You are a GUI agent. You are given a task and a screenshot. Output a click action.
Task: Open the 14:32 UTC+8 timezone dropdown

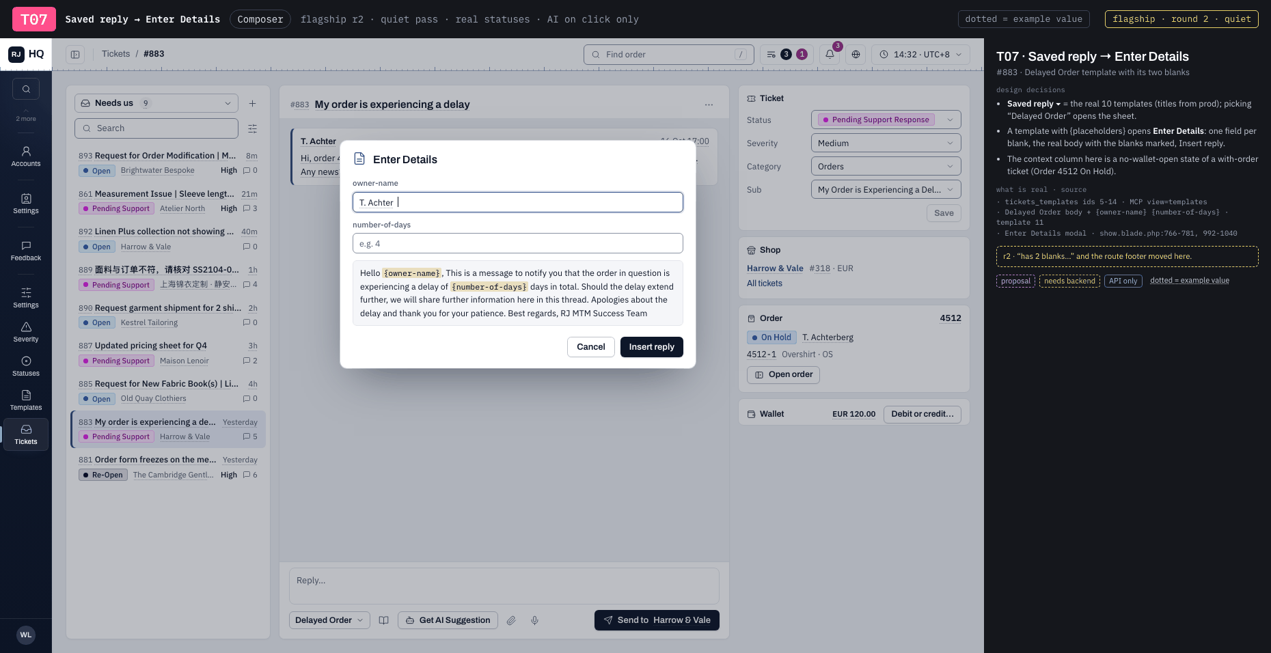pyautogui.click(x=920, y=54)
